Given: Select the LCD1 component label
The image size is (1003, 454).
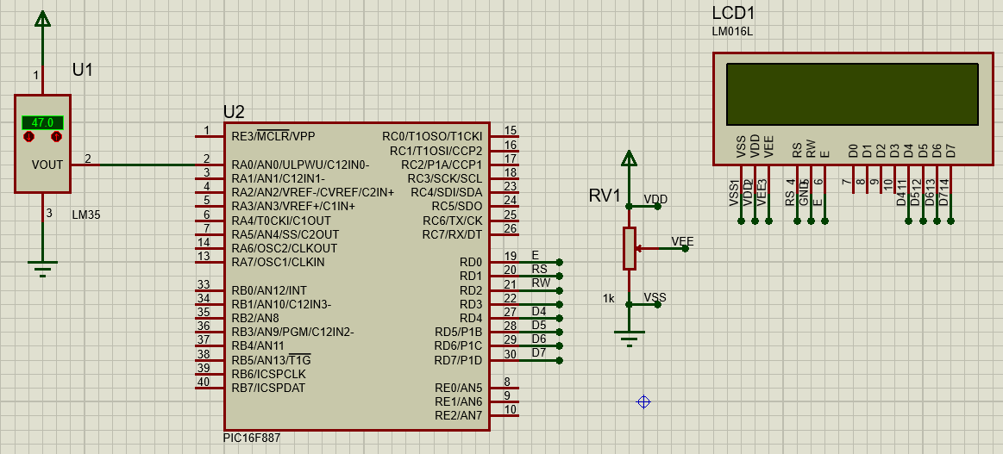Looking at the screenshot, I should (x=733, y=14).
